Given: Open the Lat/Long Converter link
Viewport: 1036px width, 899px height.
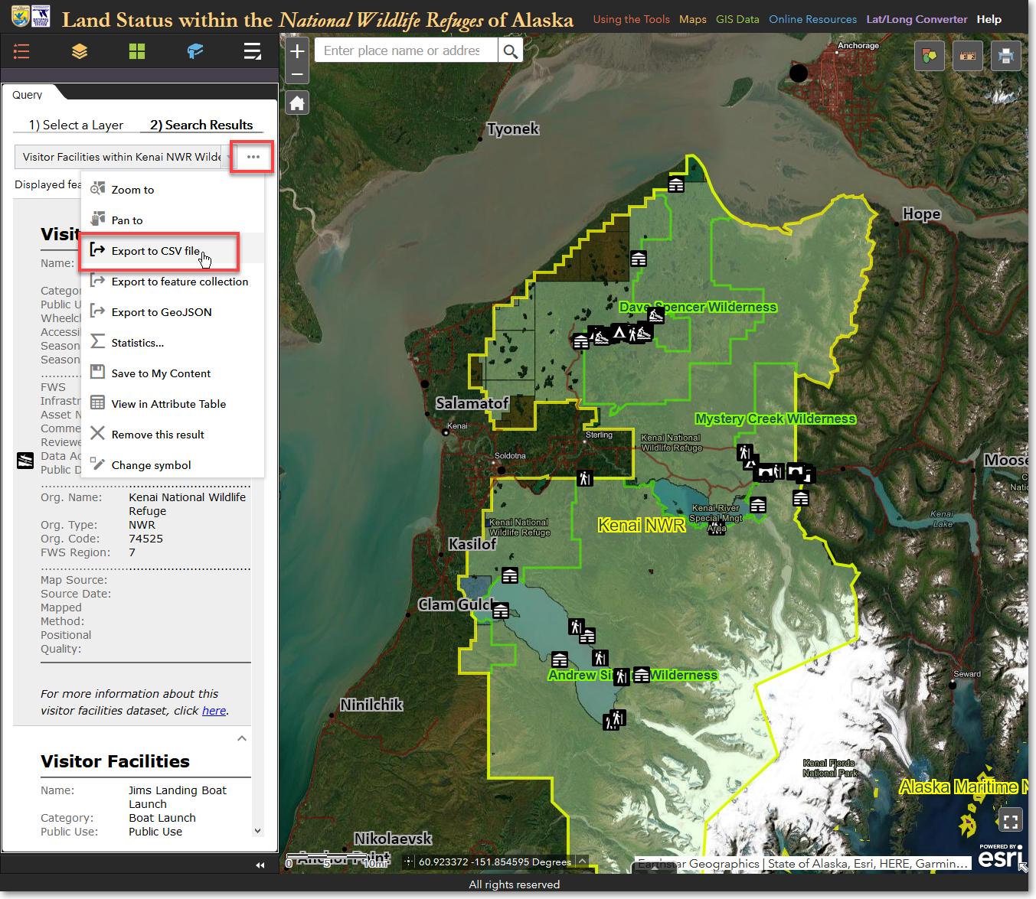Looking at the screenshot, I should point(917,19).
